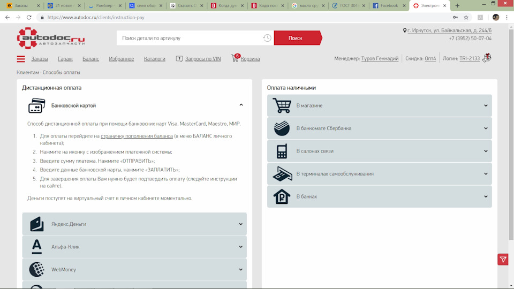Bookmark page with the star icon
The height and width of the screenshot is (289, 514).
coord(466,17)
